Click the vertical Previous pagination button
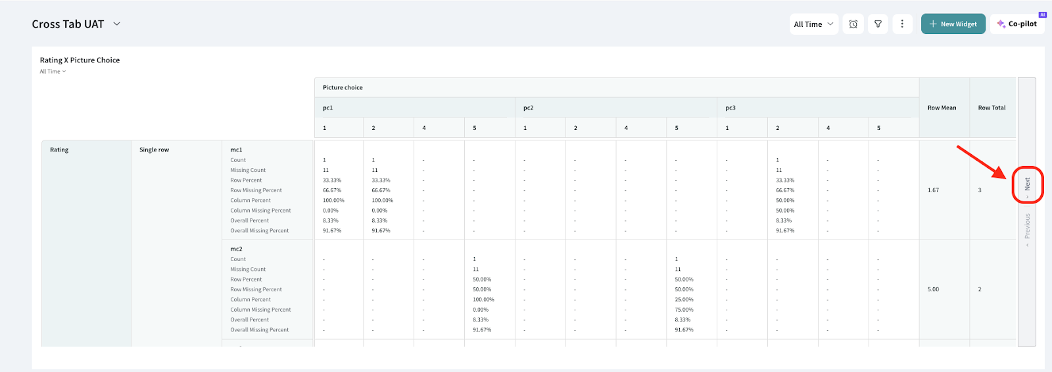 1027,229
